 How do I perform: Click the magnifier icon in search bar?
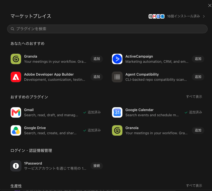[13, 29]
